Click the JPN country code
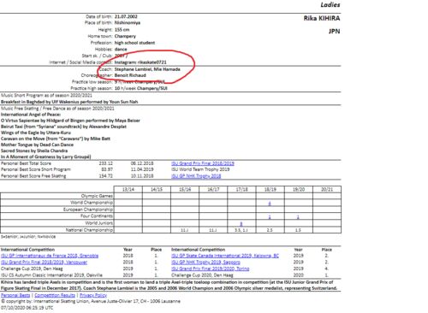The width and height of the screenshot is (428, 313). [334, 31]
